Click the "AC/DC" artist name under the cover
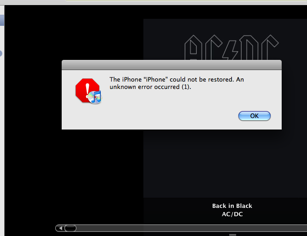Screen dimensions: 307x236 (232, 214)
